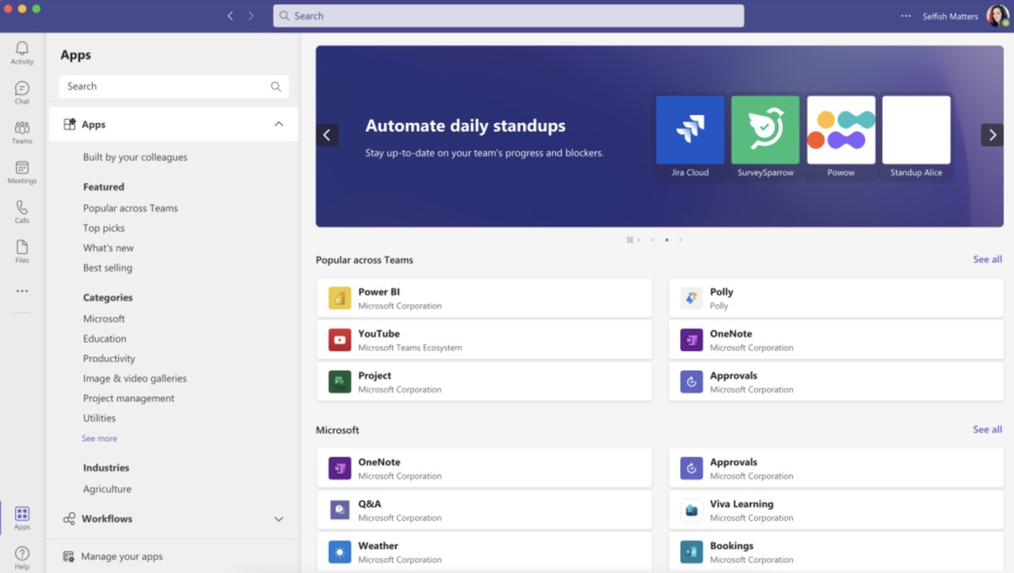
Task: Collapse the Apps section chevron
Action: tap(278, 124)
